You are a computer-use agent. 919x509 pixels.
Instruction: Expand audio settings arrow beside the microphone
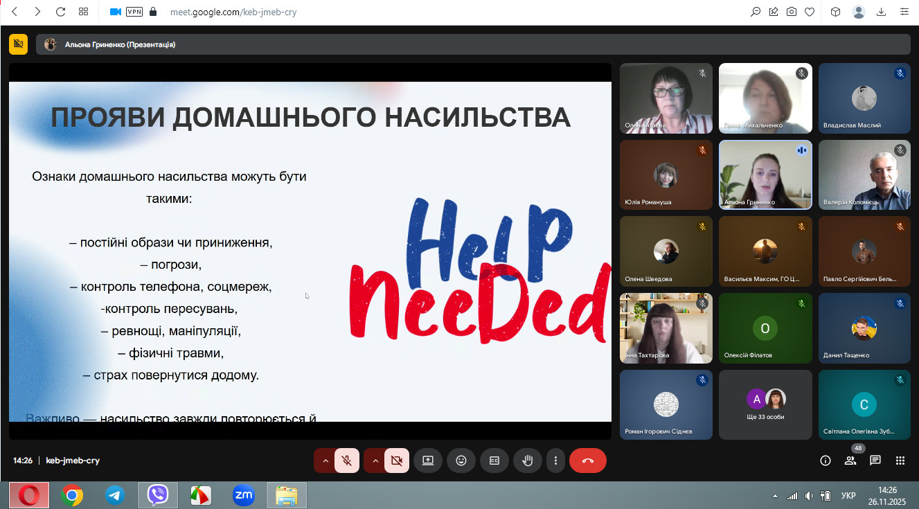pyautogui.click(x=325, y=461)
